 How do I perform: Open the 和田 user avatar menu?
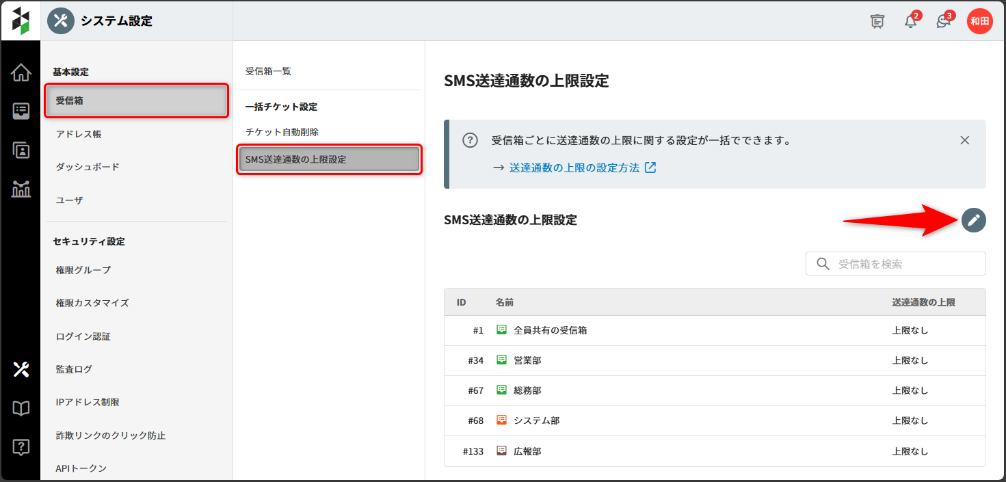[x=979, y=21]
